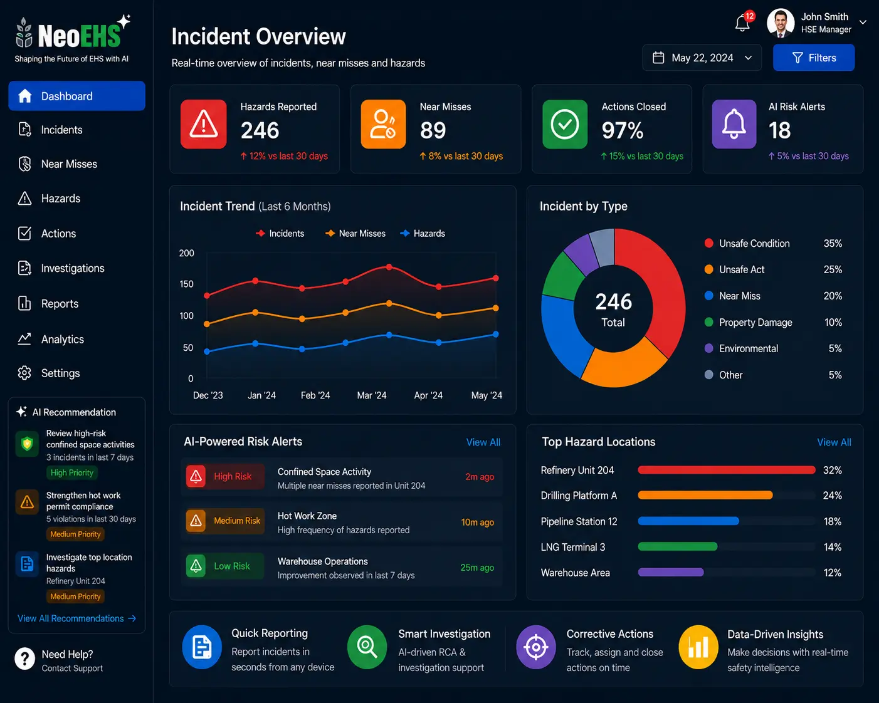Click the Hazards sidebar triangle icon
879x703 pixels.
point(24,199)
